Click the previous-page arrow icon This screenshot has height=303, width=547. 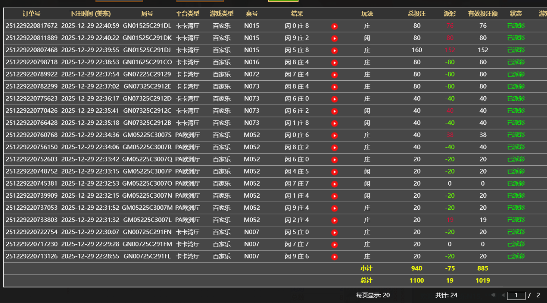pyautogui.click(x=503, y=295)
